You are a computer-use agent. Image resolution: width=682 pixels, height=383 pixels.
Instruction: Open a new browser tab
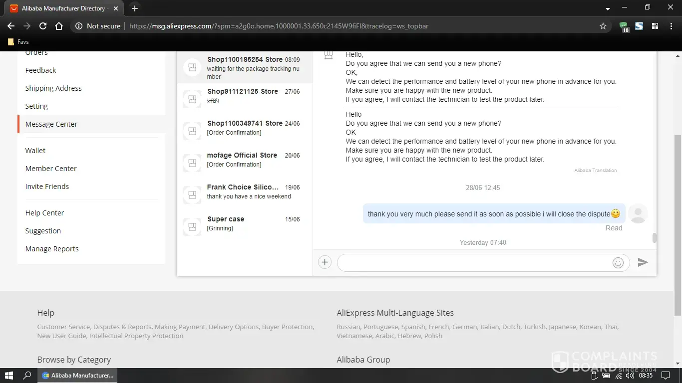pyautogui.click(x=135, y=8)
